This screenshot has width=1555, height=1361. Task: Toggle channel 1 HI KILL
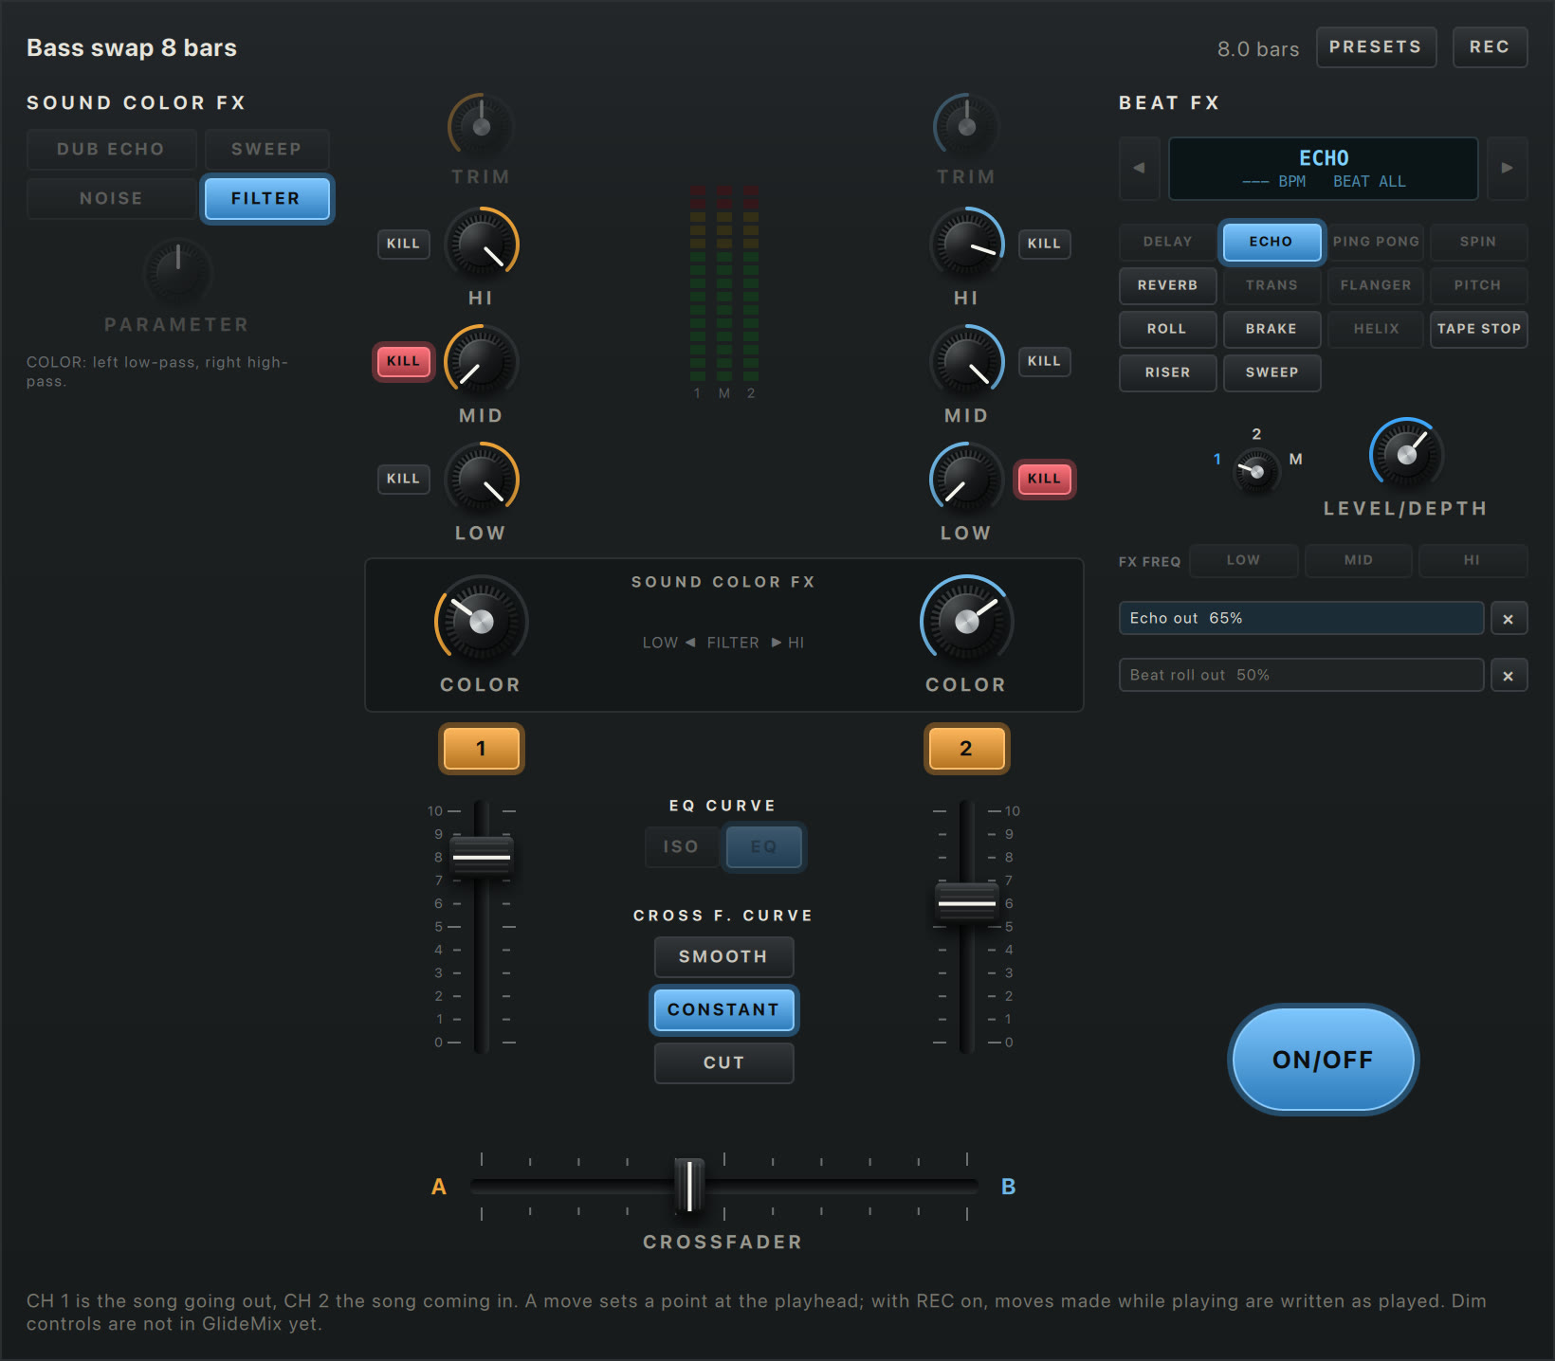click(x=403, y=244)
